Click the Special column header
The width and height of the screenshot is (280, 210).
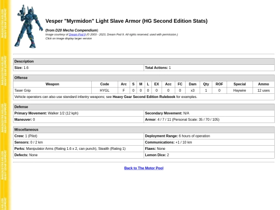point(240,84)
